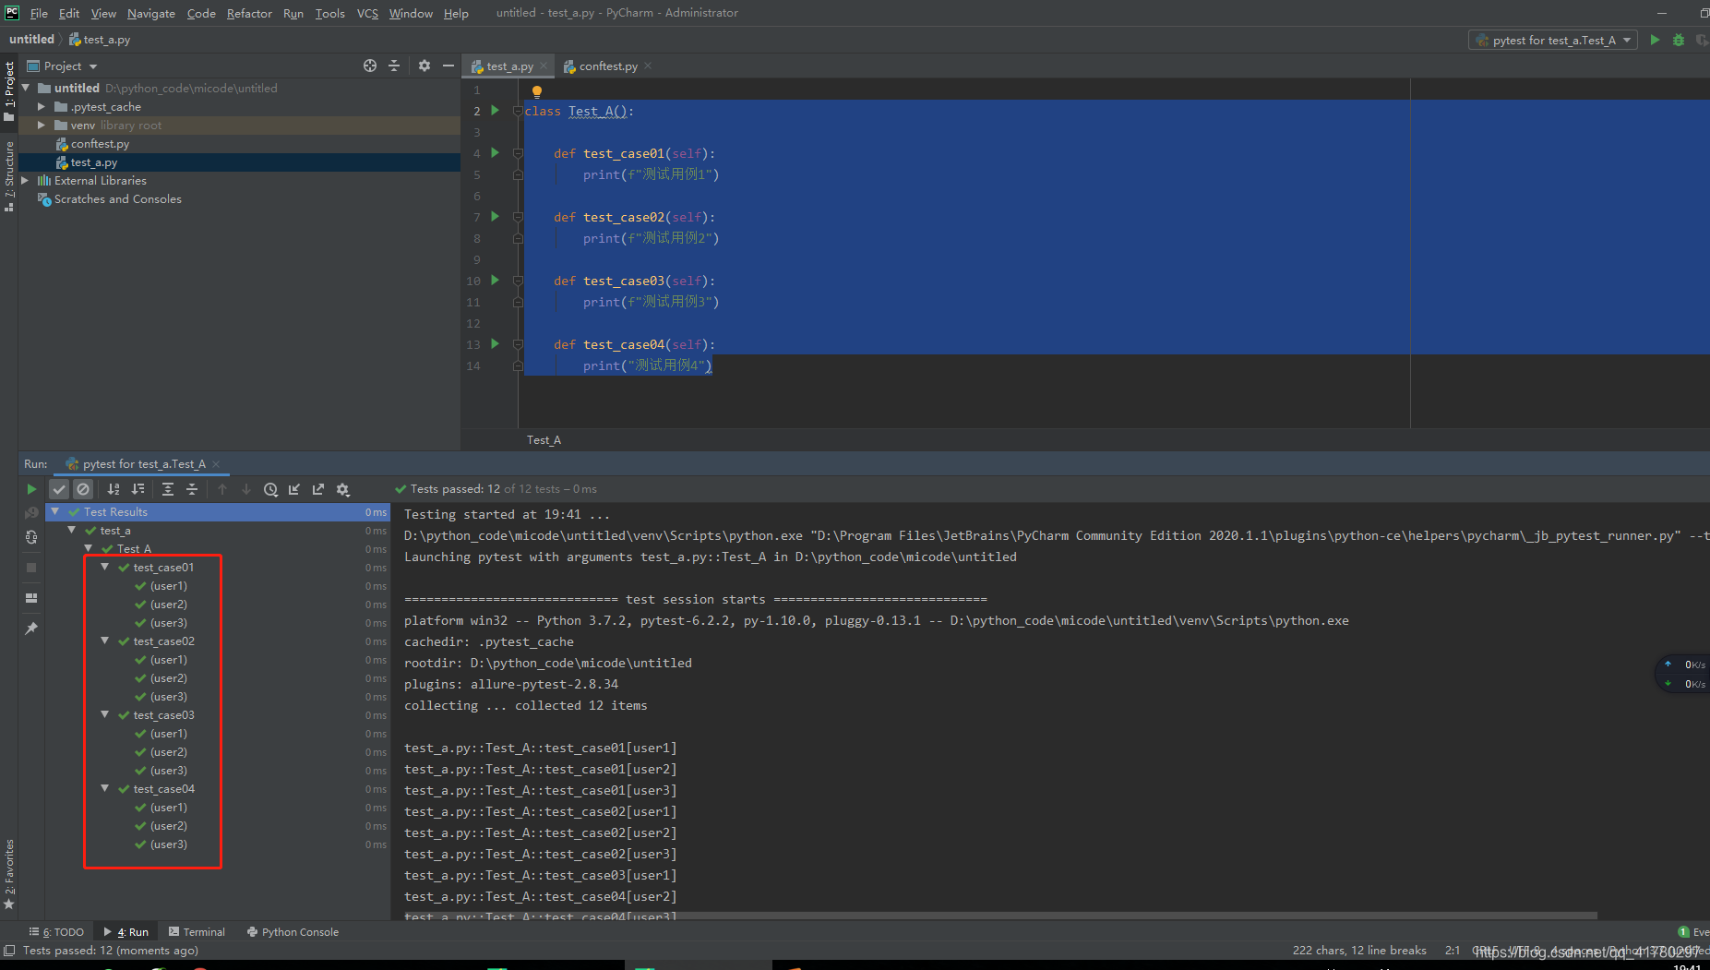This screenshot has height=970, width=1710.
Task: Toggle the pin tab icon in Run sidebar
Action: (x=31, y=629)
